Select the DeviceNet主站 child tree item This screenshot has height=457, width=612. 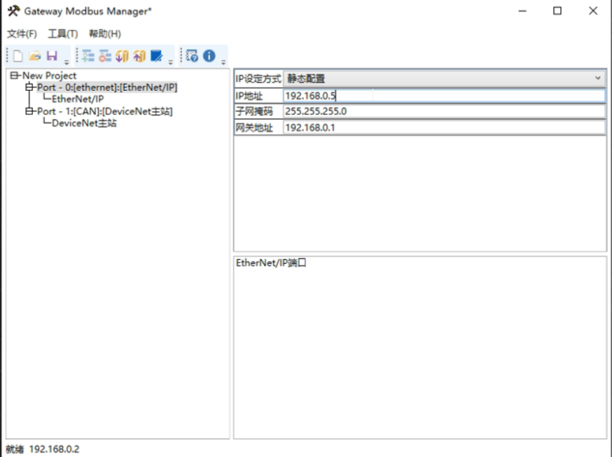(x=84, y=123)
